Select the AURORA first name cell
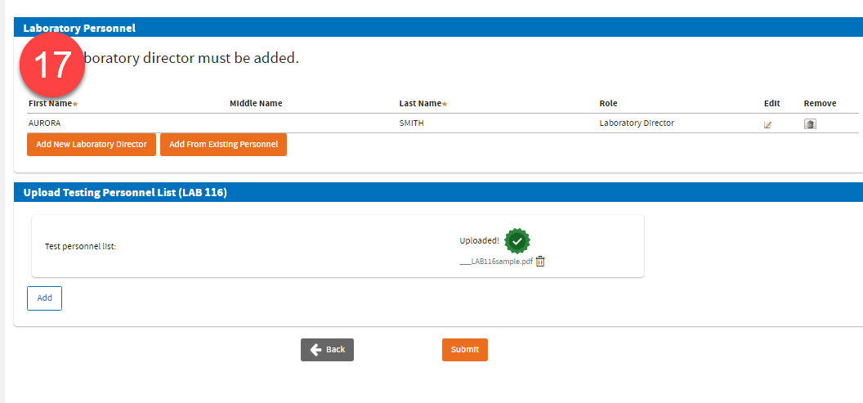The width and height of the screenshot is (863, 403). tap(45, 123)
